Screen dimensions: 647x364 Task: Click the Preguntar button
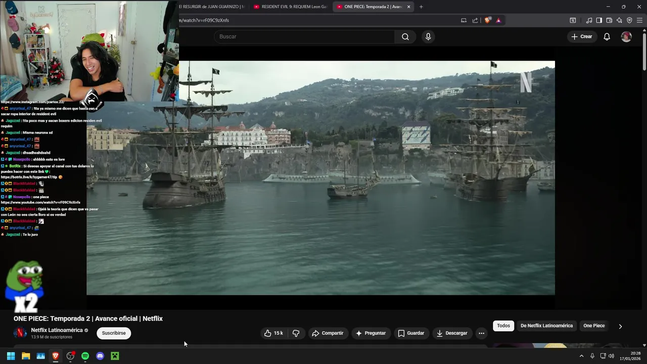pos(371,333)
